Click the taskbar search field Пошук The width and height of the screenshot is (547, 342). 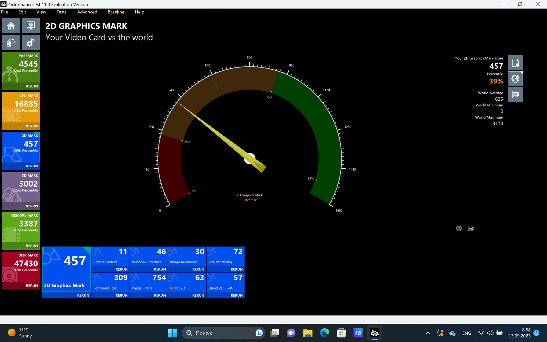(223, 333)
